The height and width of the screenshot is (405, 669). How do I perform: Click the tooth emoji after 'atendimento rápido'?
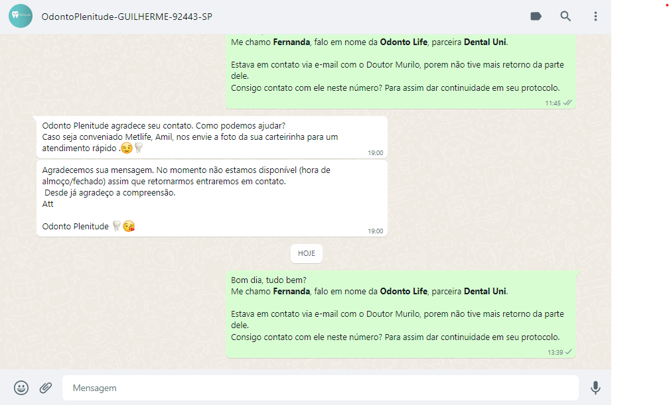coord(138,148)
